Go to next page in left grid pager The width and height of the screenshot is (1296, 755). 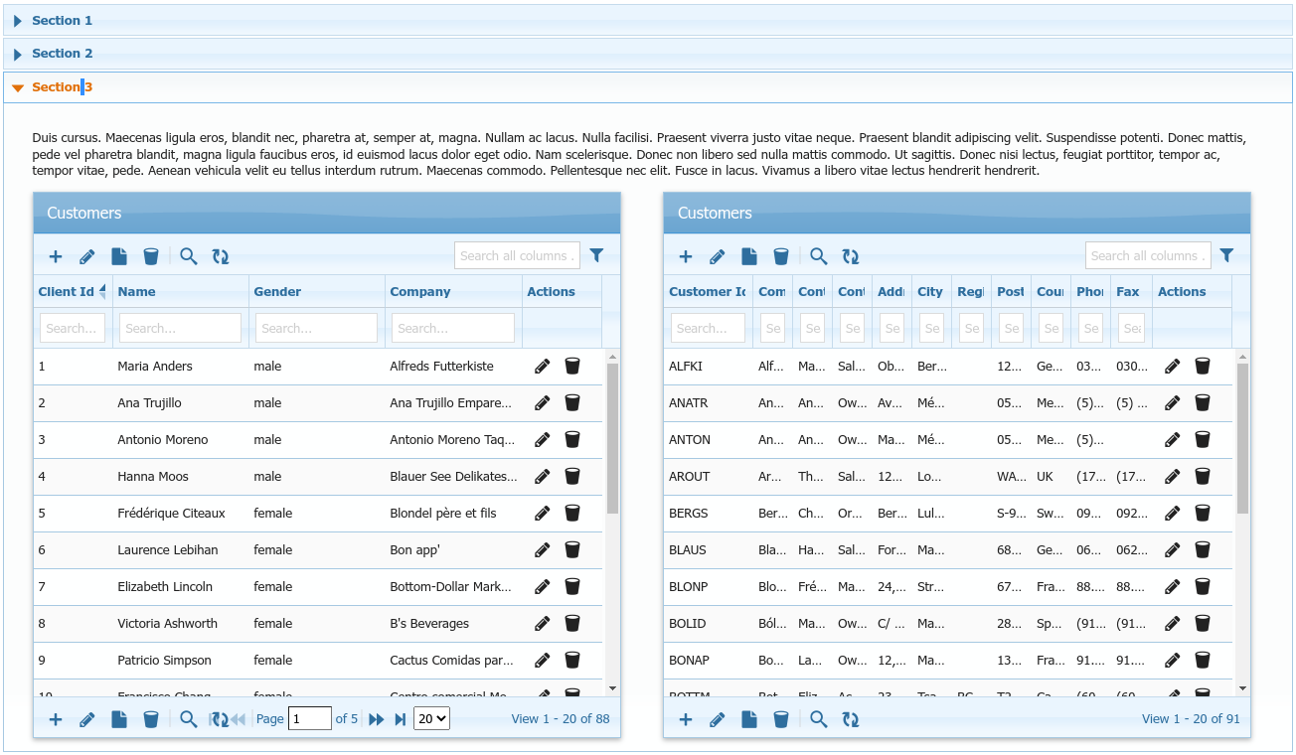pyautogui.click(x=377, y=719)
